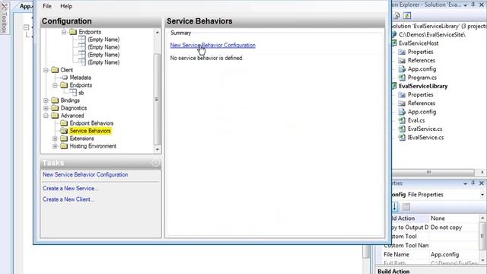Click the Hosting Environment folder icon
Viewport: 487px width, 274px height.
[64, 146]
